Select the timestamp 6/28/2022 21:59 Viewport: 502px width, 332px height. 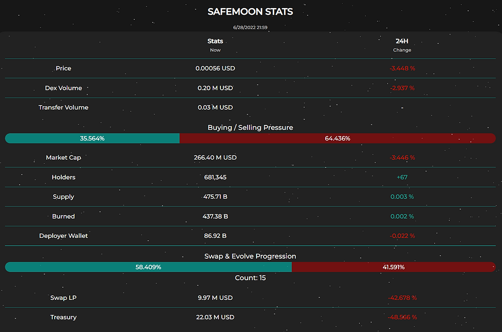pos(250,28)
